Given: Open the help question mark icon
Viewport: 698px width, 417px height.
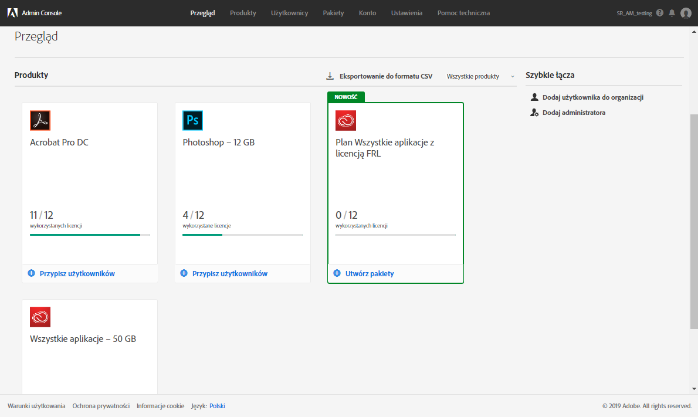Looking at the screenshot, I should pyautogui.click(x=660, y=12).
